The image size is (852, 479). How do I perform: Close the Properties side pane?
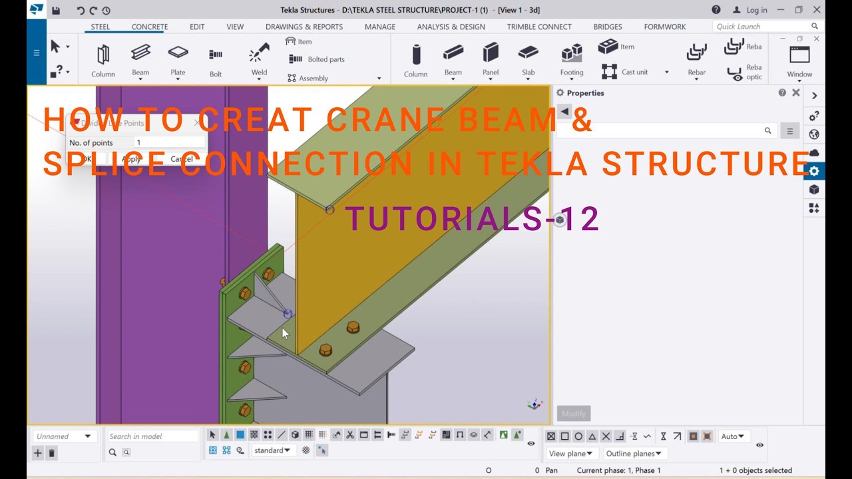796,93
